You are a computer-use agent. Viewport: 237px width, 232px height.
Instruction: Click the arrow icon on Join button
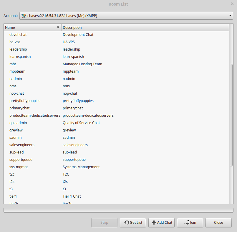tap(187, 223)
